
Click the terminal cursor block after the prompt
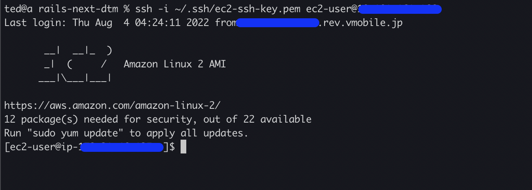point(183,147)
